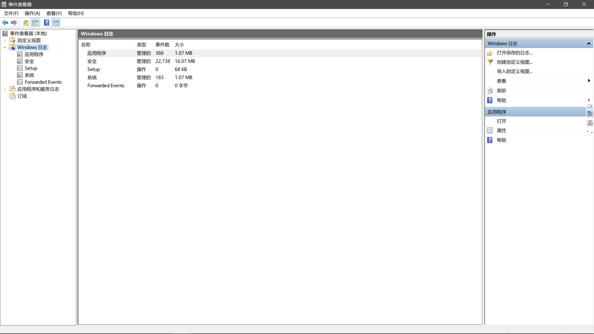This screenshot has height=334, width=594.
Task: Select 系统 in the navigation tree
Action: point(29,75)
